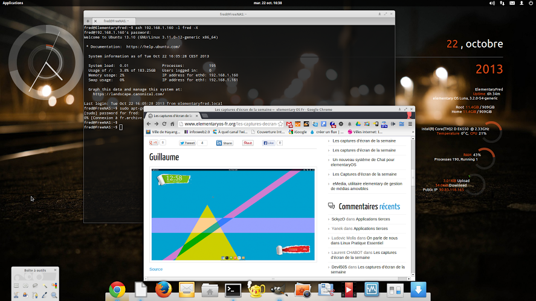Open the Applications menu in top panel
Screen dimensions: 536x301
[x=13, y=3]
